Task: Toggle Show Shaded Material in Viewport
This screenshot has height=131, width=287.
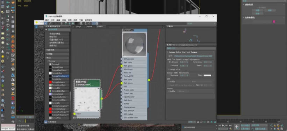Action: click(73, 23)
